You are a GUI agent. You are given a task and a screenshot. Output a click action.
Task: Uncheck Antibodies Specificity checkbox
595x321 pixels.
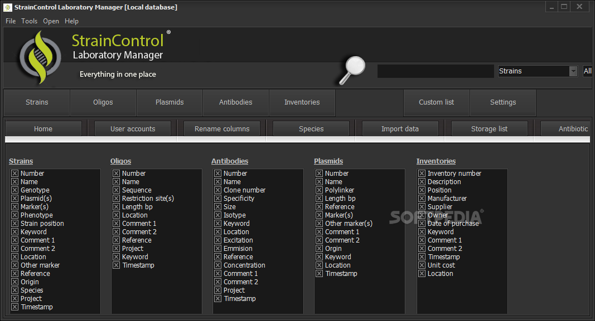(x=218, y=199)
